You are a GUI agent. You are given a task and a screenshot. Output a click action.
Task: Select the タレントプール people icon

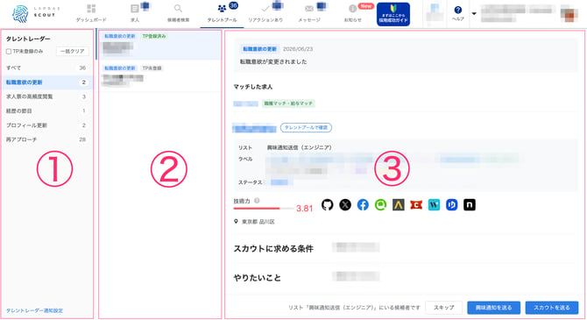(x=222, y=8)
